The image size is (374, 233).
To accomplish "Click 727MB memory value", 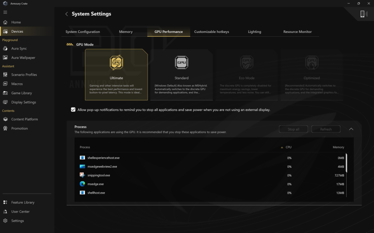I will pyautogui.click(x=339, y=175).
